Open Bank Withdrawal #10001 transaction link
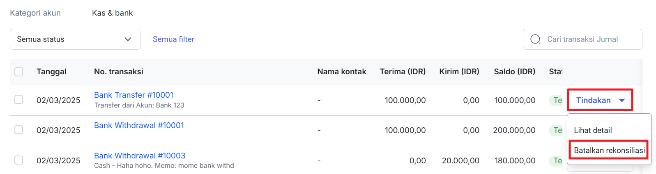 [139, 125]
